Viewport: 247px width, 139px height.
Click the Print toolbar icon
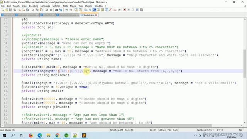pos(27,10)
